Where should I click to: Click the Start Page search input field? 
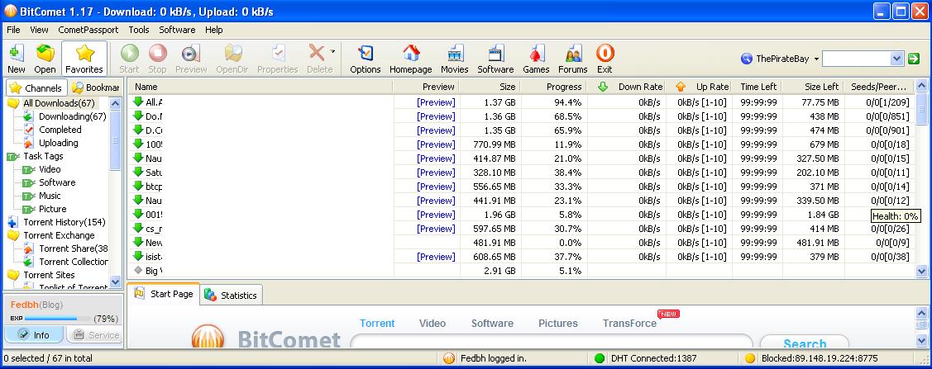click(551, 343)
